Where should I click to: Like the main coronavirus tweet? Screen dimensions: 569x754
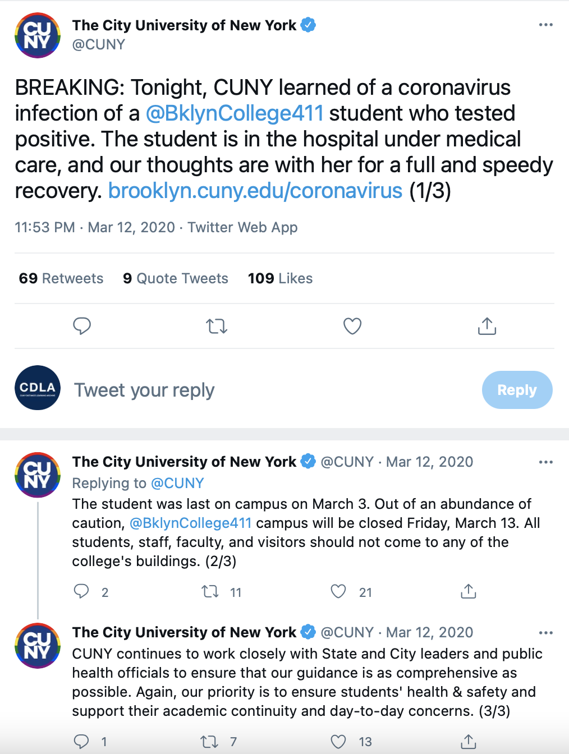(352, 326)
